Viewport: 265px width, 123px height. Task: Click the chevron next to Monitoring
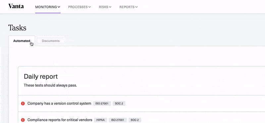(59, 7)
